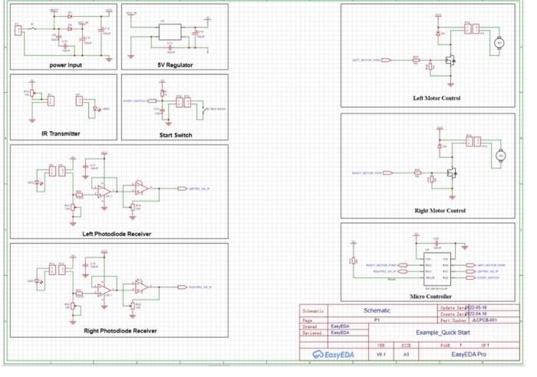Select the create date '2022-04-16' value
The height and width of the screenshot is (377, 537).
coord(476,314)
